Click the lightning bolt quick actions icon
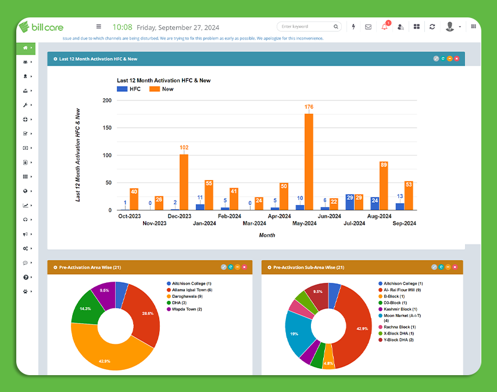Viewport: 497px width, 392px height. [353, 27]
